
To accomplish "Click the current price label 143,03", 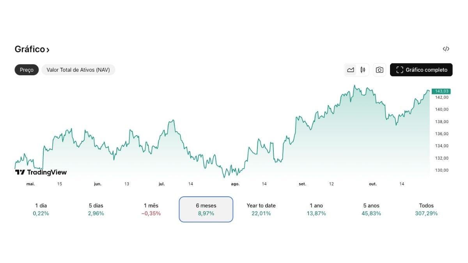I will click(x=441, y=90).
